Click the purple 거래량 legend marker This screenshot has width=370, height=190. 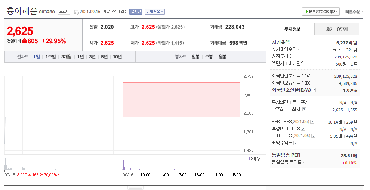coord(249,159)
